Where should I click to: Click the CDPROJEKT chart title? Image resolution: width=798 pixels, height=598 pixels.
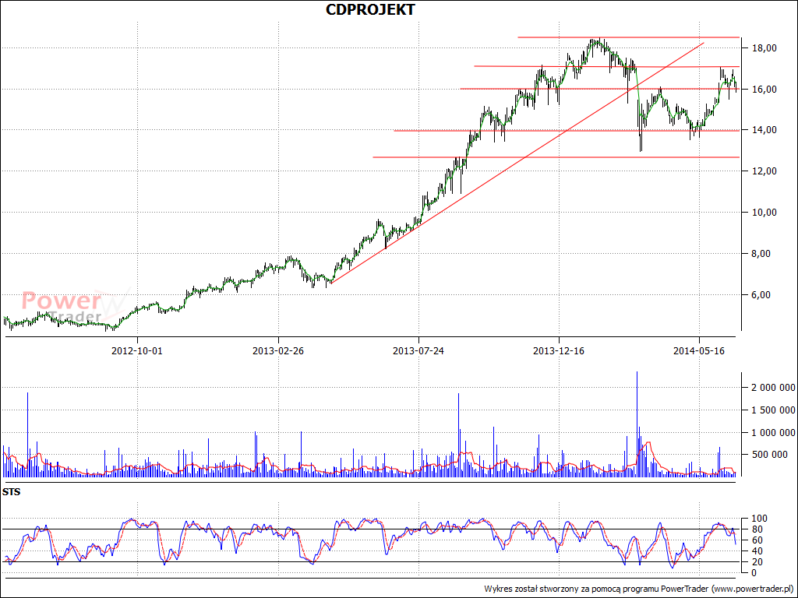370,9
